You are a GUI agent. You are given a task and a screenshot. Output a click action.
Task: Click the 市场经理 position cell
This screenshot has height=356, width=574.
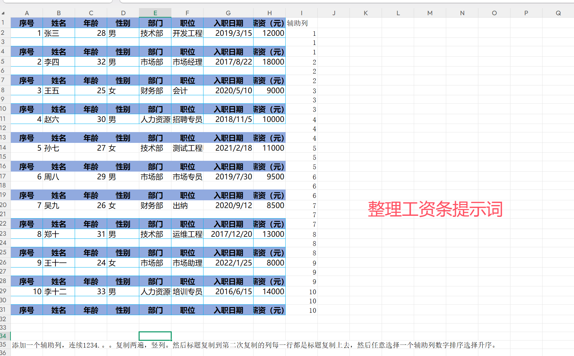(x=187, y=62)
